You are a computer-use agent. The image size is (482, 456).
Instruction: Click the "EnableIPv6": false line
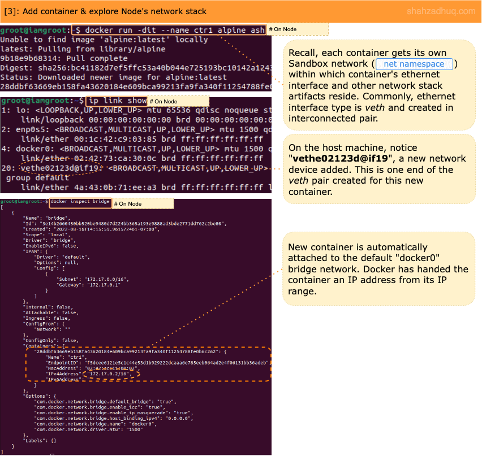(51, 246)
